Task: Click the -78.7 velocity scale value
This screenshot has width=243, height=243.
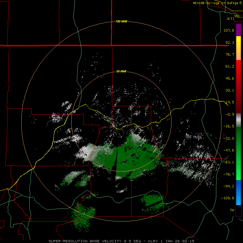Action: pyautogui.click(x=229, y=174)
